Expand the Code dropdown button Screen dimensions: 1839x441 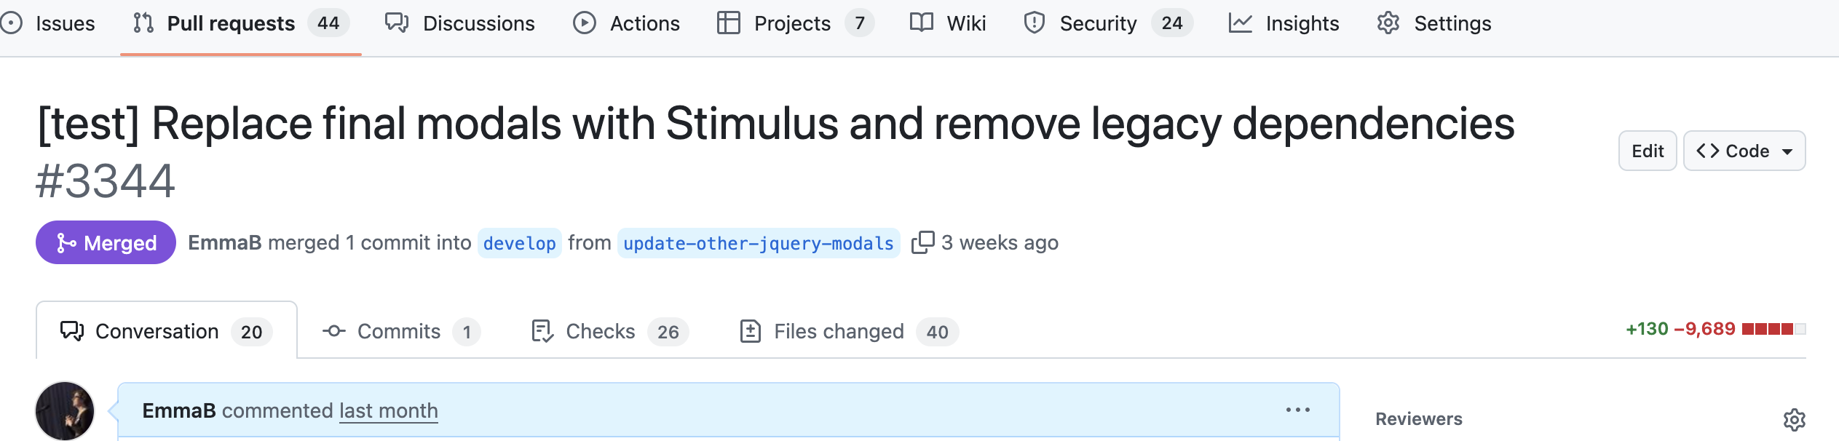click(1744, 151)
